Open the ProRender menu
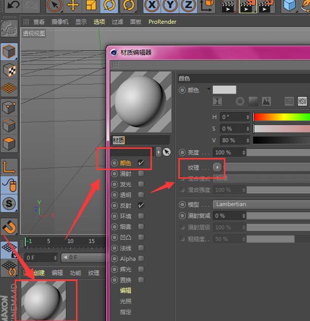This screenshot has width=310, height=321. 163,22
